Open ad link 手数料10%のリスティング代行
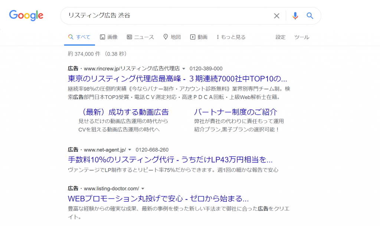The width and height of the screenshot is (380, 226). coord(170,160)
